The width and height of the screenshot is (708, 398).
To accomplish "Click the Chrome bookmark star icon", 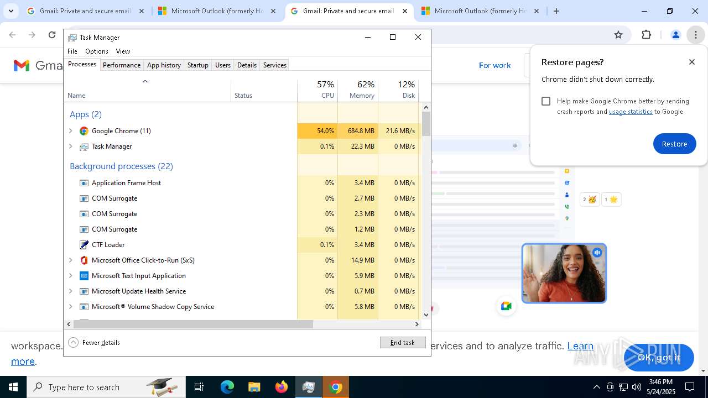I will click(x=618, y=35).
